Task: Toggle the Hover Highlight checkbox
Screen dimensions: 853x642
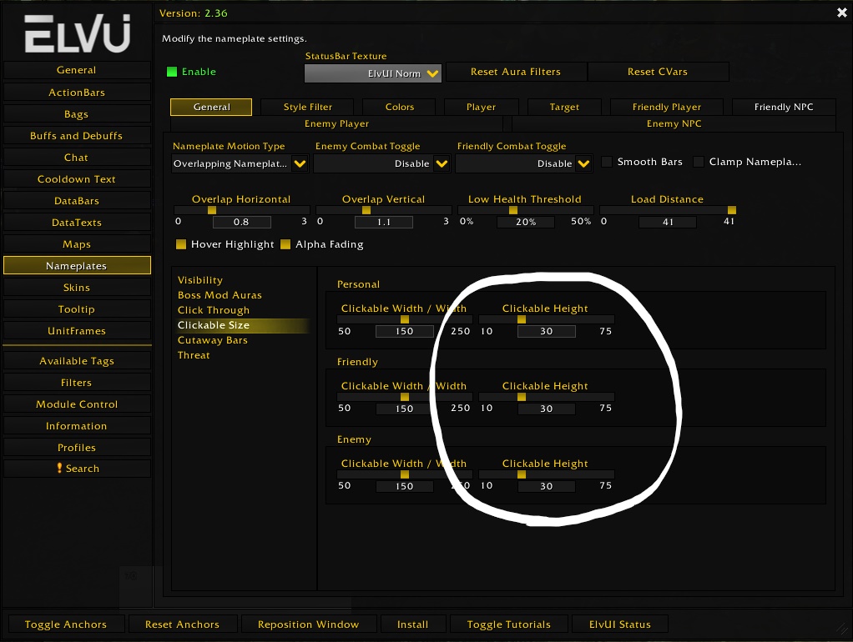Action: pos(181,244)
